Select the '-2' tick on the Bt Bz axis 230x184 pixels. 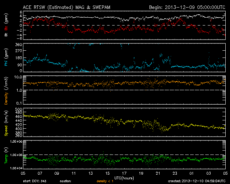point(20,30)
